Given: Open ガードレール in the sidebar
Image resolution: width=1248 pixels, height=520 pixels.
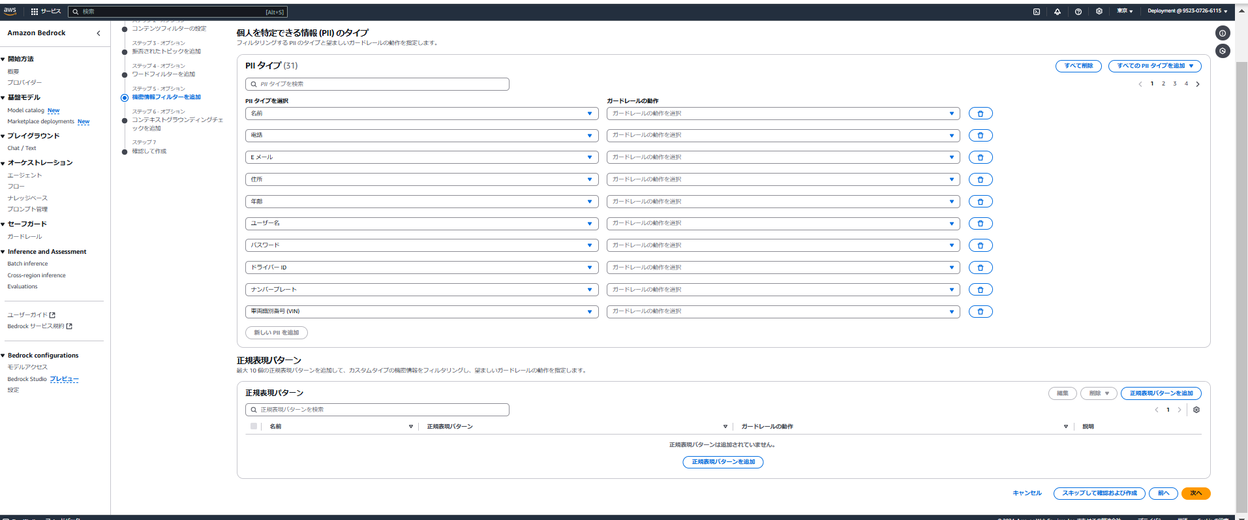Looking at the screenshot, I should coord(25,237).
